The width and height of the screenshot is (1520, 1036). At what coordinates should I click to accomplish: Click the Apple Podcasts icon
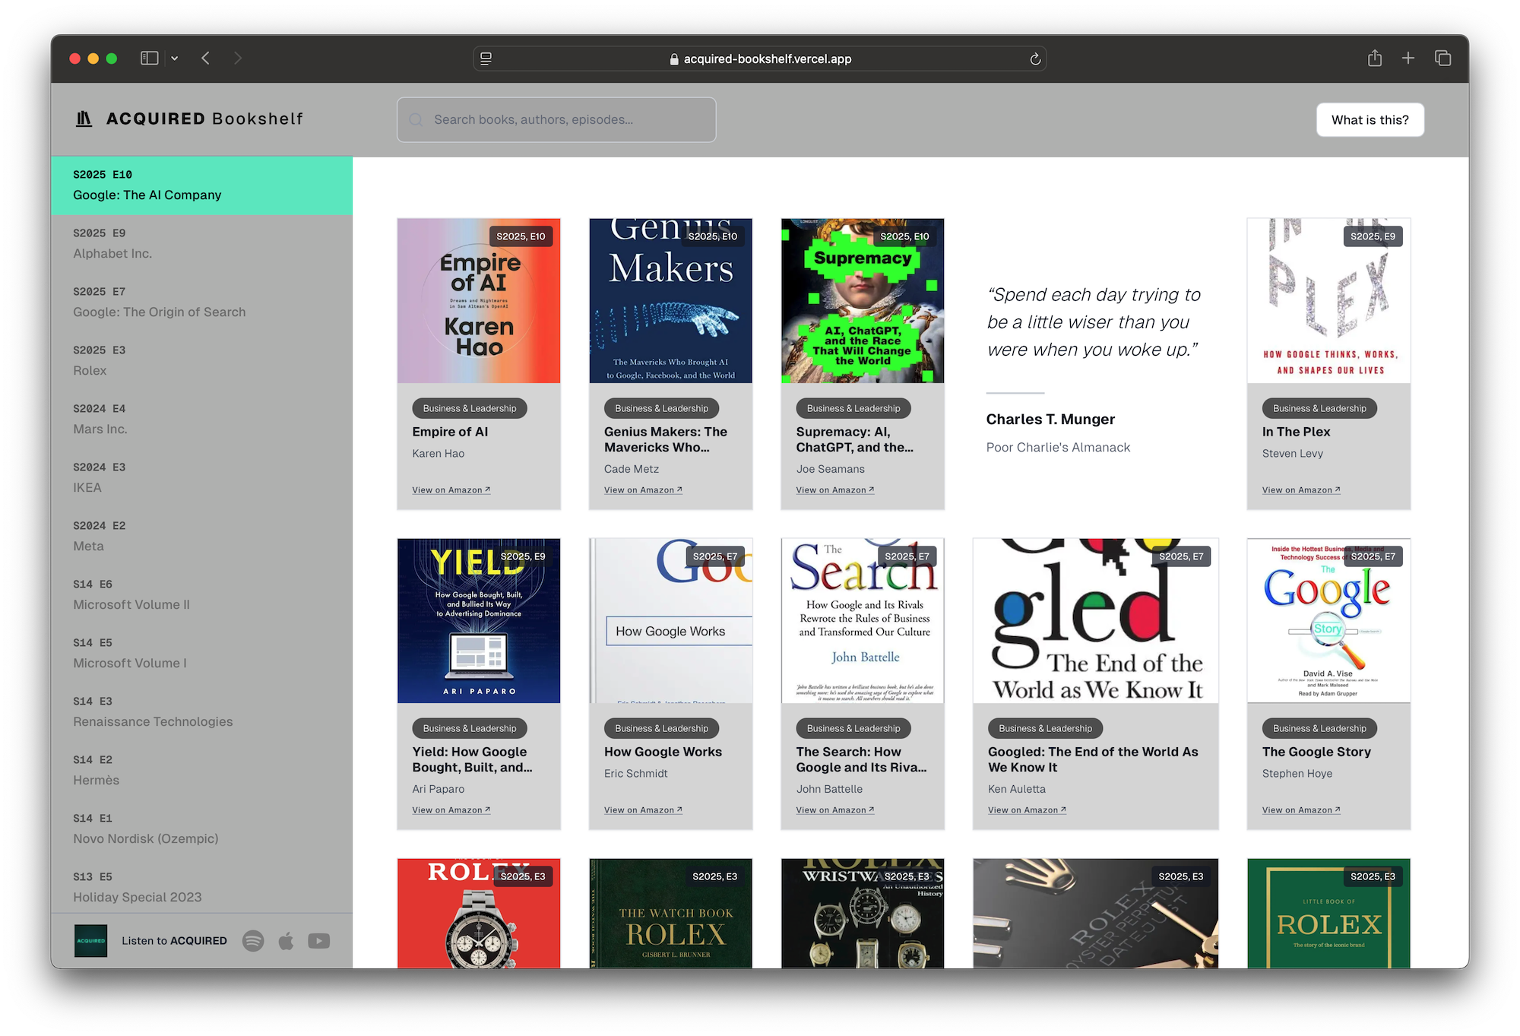pos(287,941)
